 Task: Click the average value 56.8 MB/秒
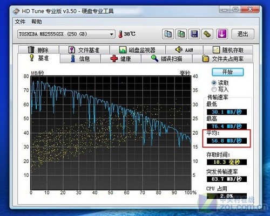pyautogui.click(x=227, y=141)
